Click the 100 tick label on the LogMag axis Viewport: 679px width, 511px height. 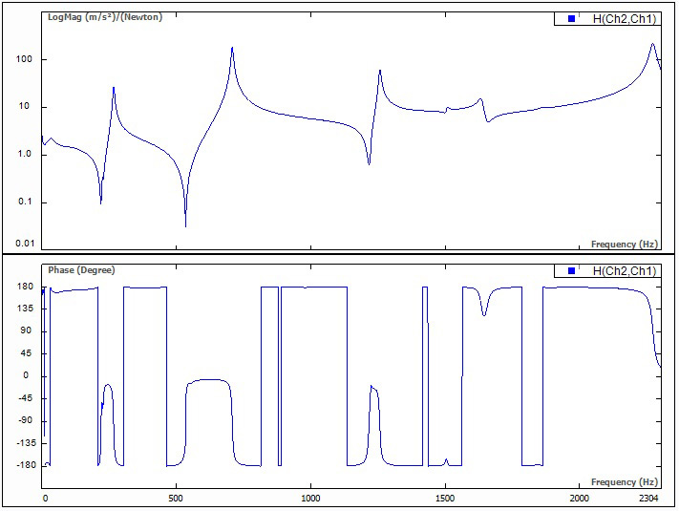click(x=25, y=59)
